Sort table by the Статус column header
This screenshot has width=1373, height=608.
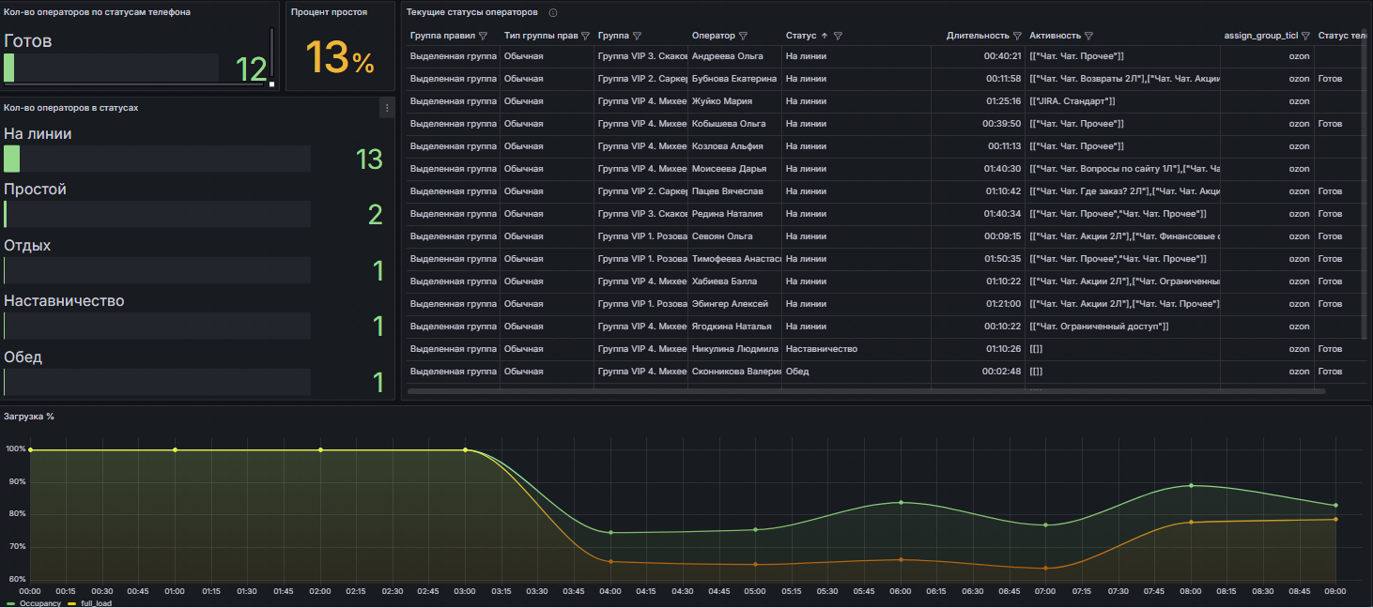tap(801, 36)
